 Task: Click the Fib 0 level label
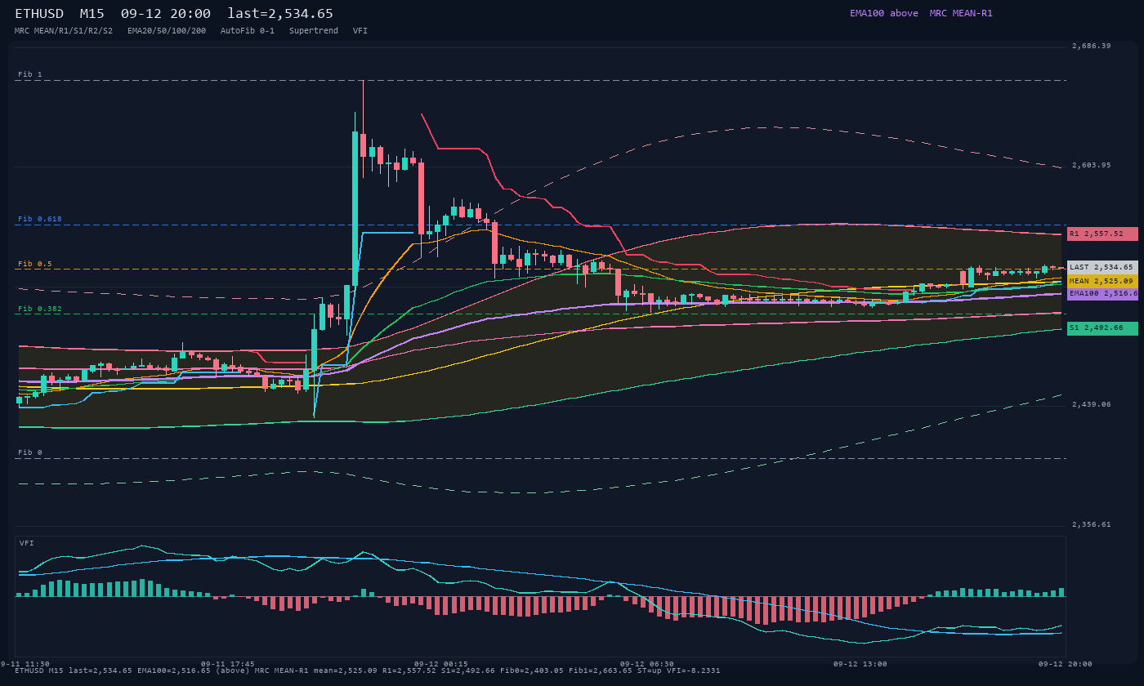30,452
